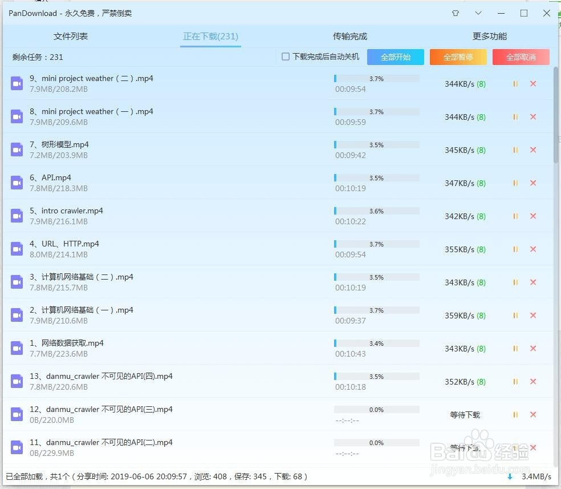Select file name 7、树形模型.mp4
Screen dimensions: 561x489
click(x=59, y=144)
